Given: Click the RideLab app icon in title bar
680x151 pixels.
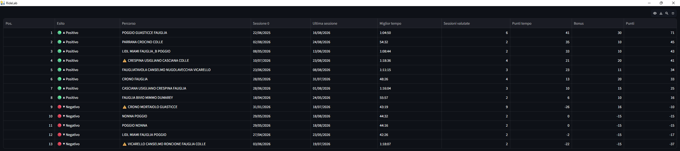Looking at the screenshot, I should 3,3.
